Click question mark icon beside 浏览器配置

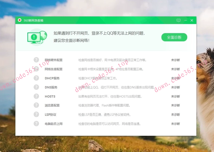click(36, 105)
